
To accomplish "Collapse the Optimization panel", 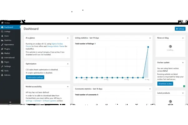I will click(68, 63).
